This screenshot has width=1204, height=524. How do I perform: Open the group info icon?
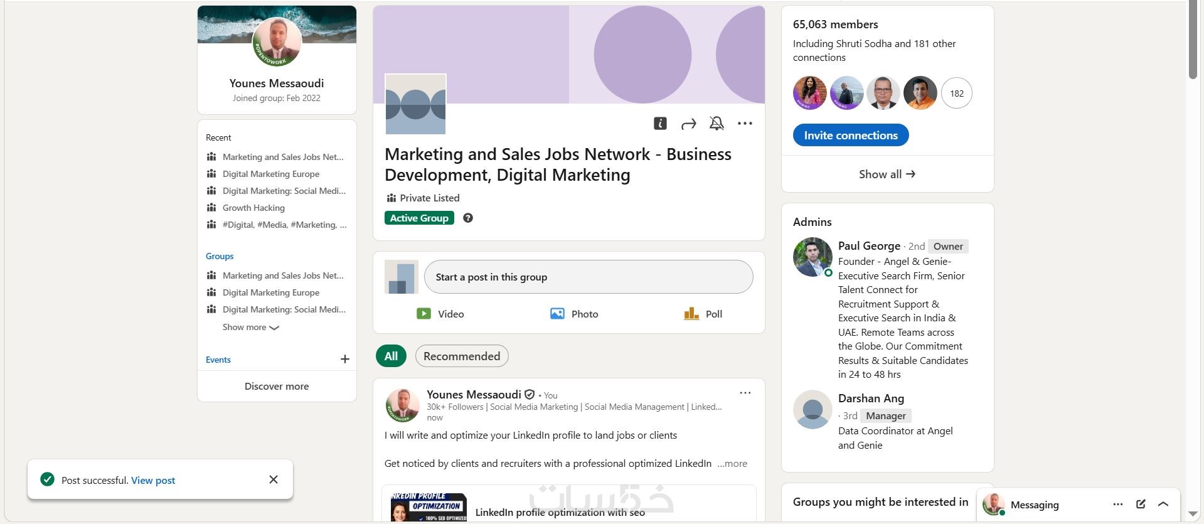660,124
